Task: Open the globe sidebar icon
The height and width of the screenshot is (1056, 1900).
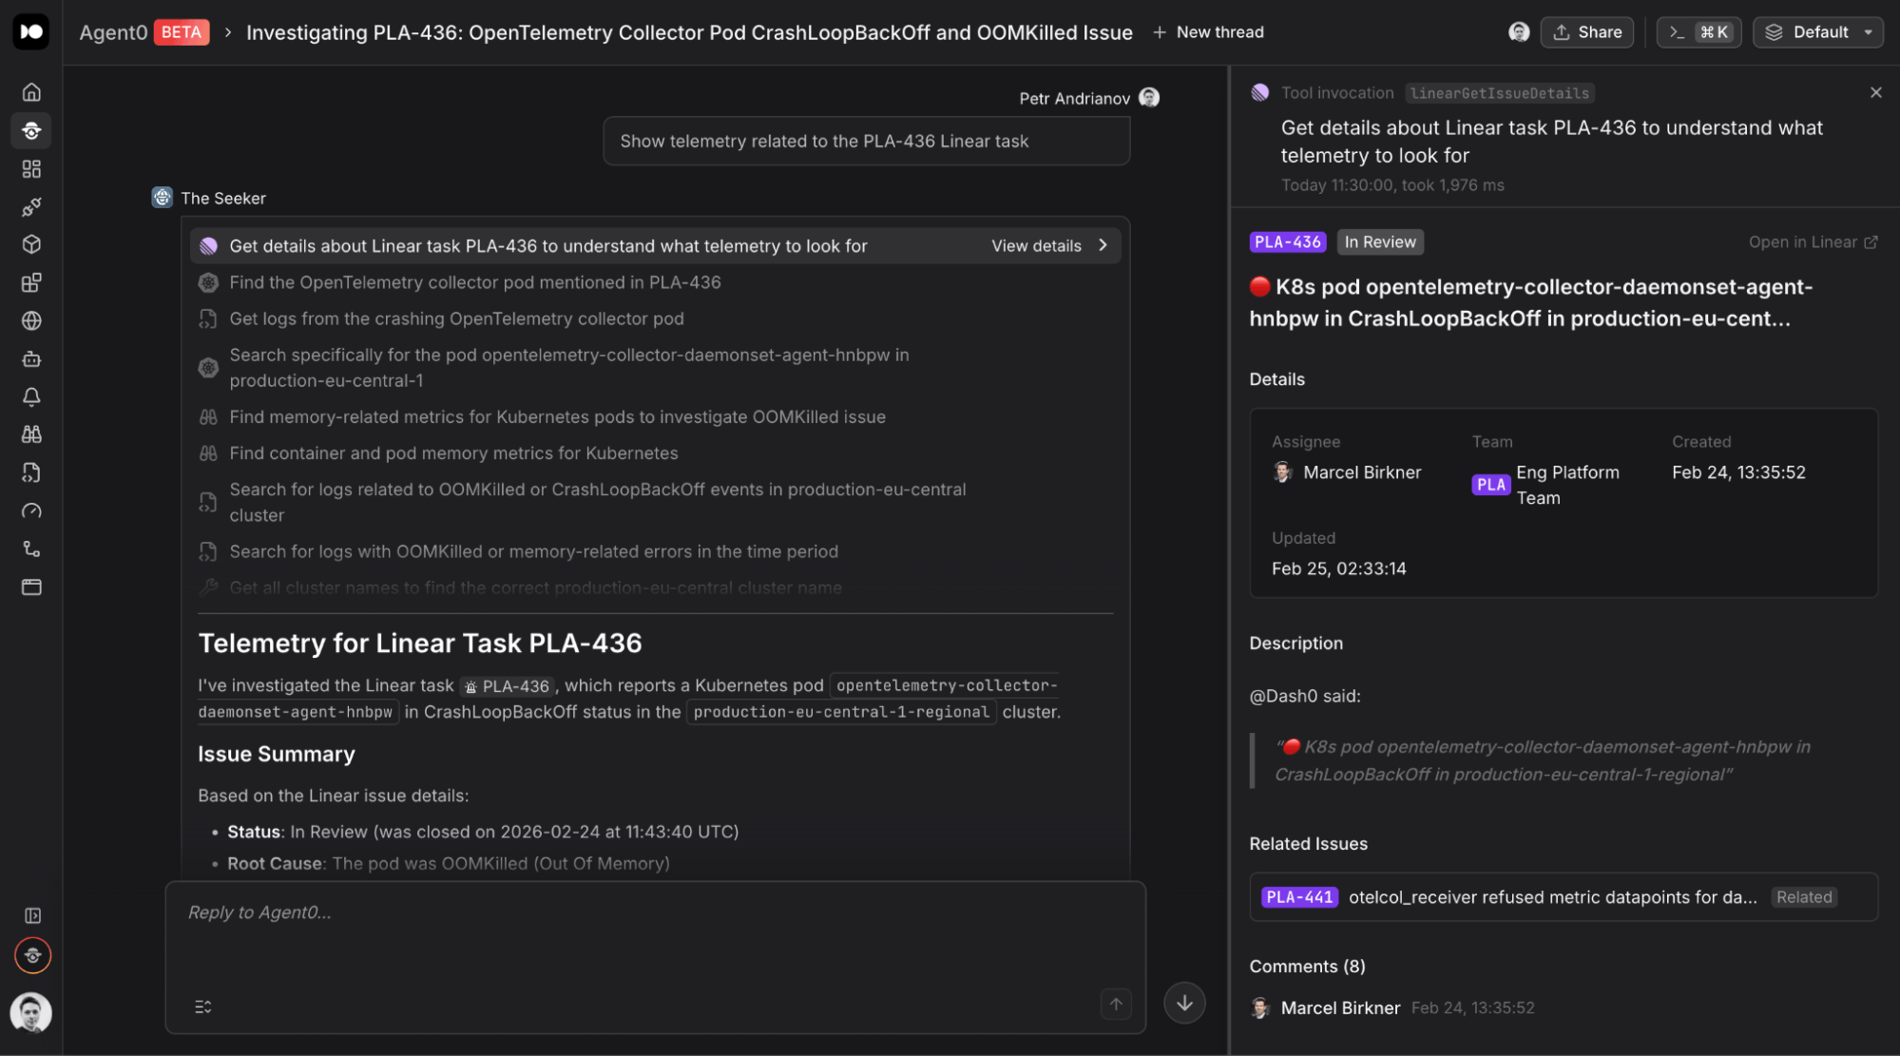Action: pyautogui.click(x=31, y=320)
